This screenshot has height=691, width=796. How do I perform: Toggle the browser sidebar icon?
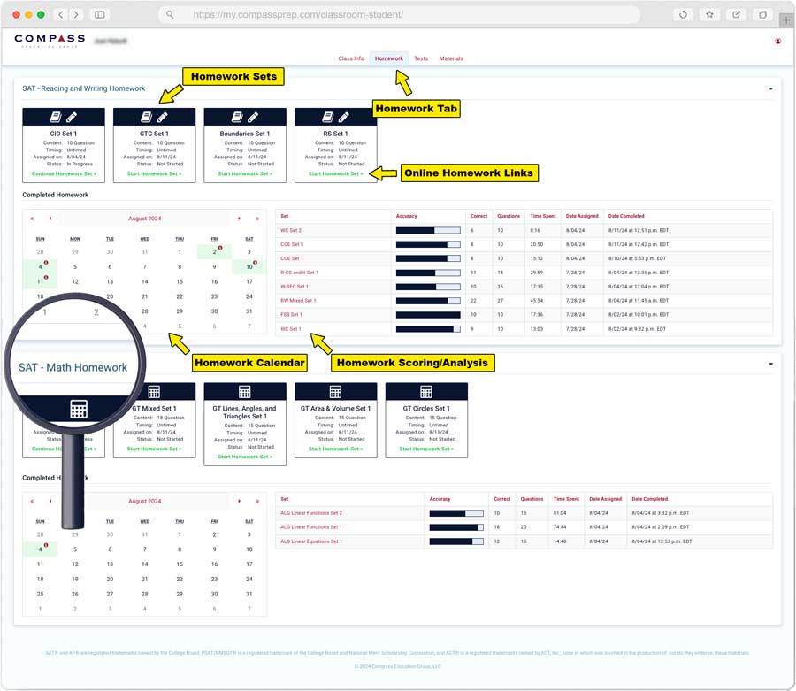click(x=99, y=15)
